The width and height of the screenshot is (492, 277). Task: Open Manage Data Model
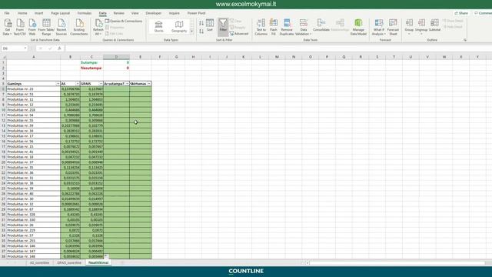click(358, 27)
